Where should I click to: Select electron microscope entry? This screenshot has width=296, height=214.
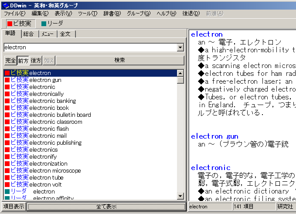point(90,171)
